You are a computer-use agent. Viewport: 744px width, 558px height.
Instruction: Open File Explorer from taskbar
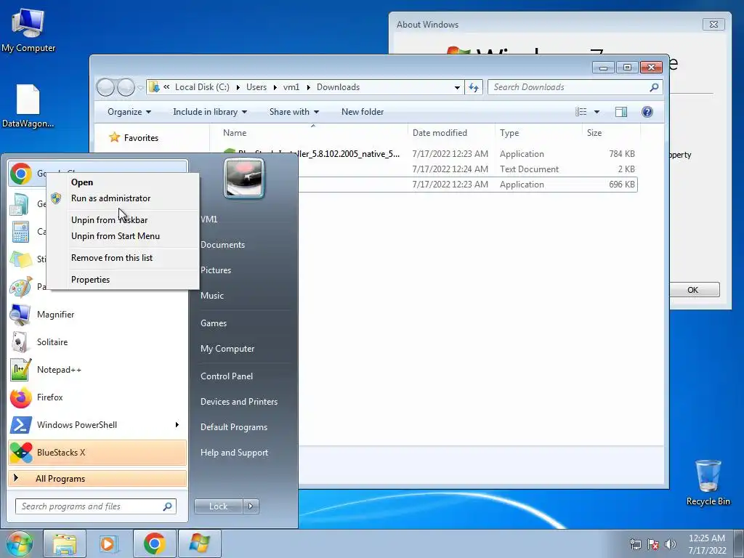65,543
